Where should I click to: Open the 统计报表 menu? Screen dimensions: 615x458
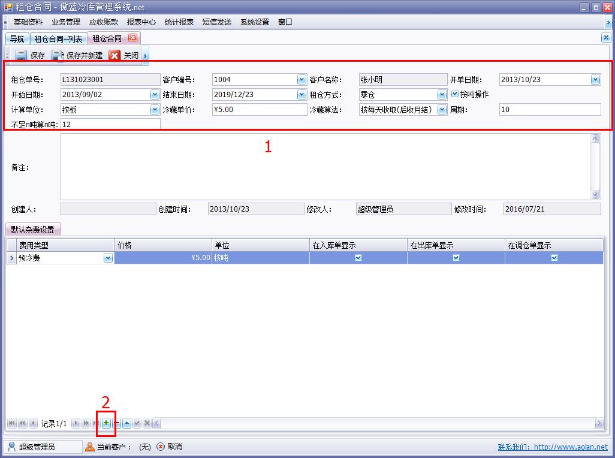(x=179, y=22)
